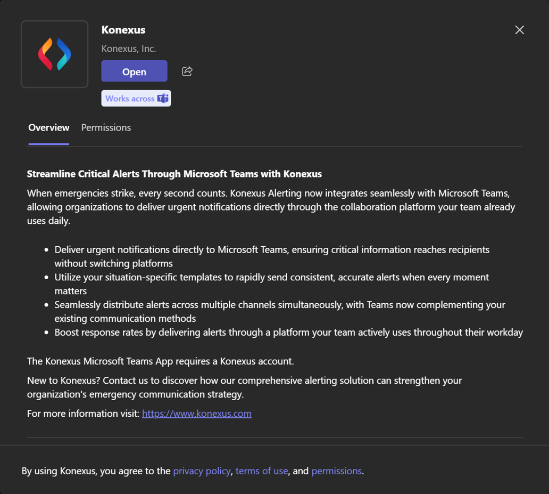Open the terms of use link
Screen dimensions: 549x494
pos(262,471)
